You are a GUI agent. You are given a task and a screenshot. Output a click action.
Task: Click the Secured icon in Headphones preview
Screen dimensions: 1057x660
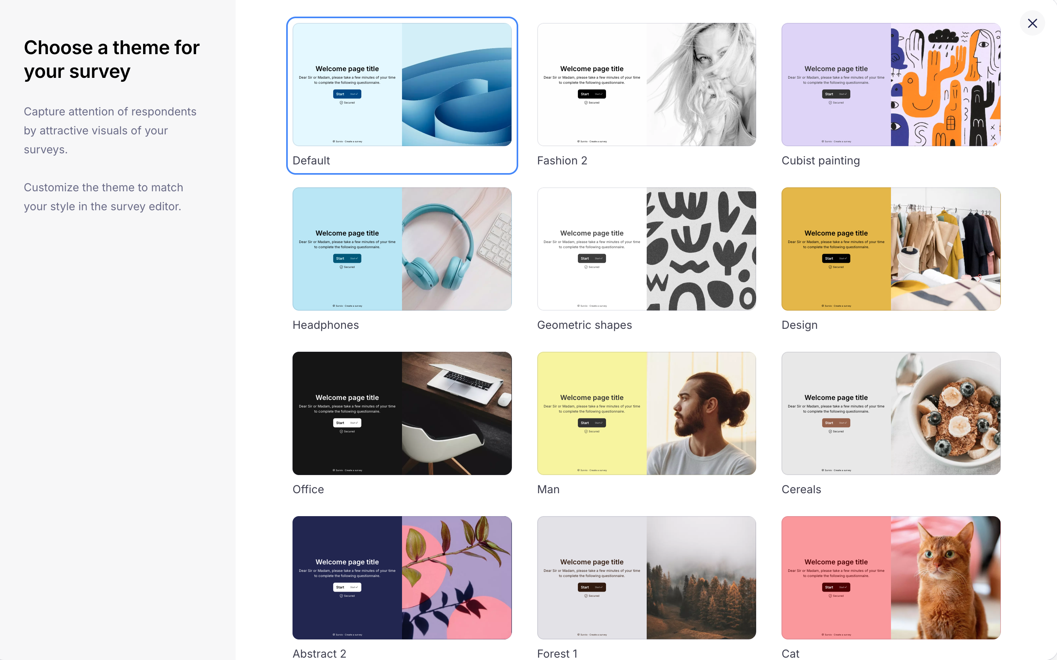click(x=341, y=267)
